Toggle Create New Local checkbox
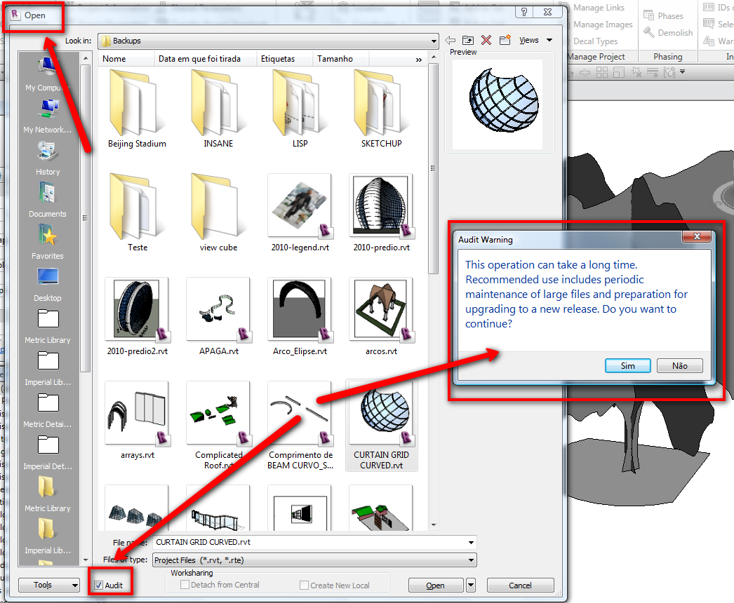The height and width of the screenshot is (603, 734). 305,585
